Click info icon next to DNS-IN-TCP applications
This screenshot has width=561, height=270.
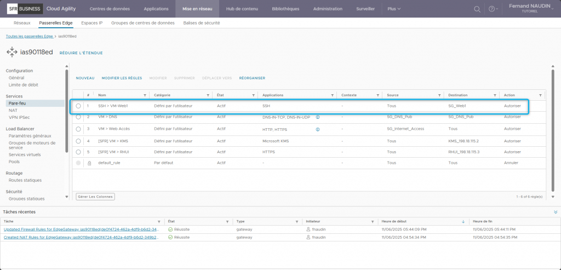pos(318,117)
